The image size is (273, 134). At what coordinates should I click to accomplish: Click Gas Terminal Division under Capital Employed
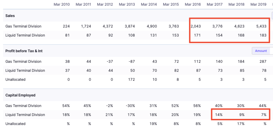click(x=23, y=106)
